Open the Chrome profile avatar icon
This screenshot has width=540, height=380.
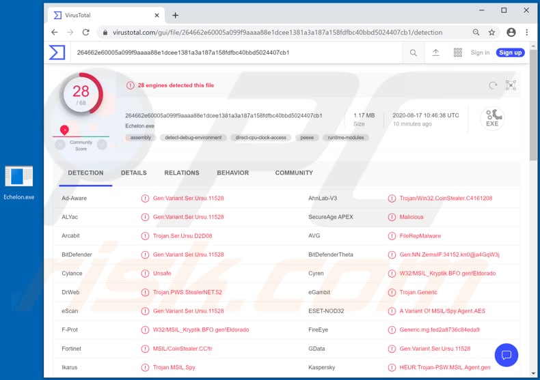click(511, 32)
